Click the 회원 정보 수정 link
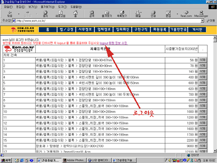Viewport: 217px width, 163px height. point(118,43)
